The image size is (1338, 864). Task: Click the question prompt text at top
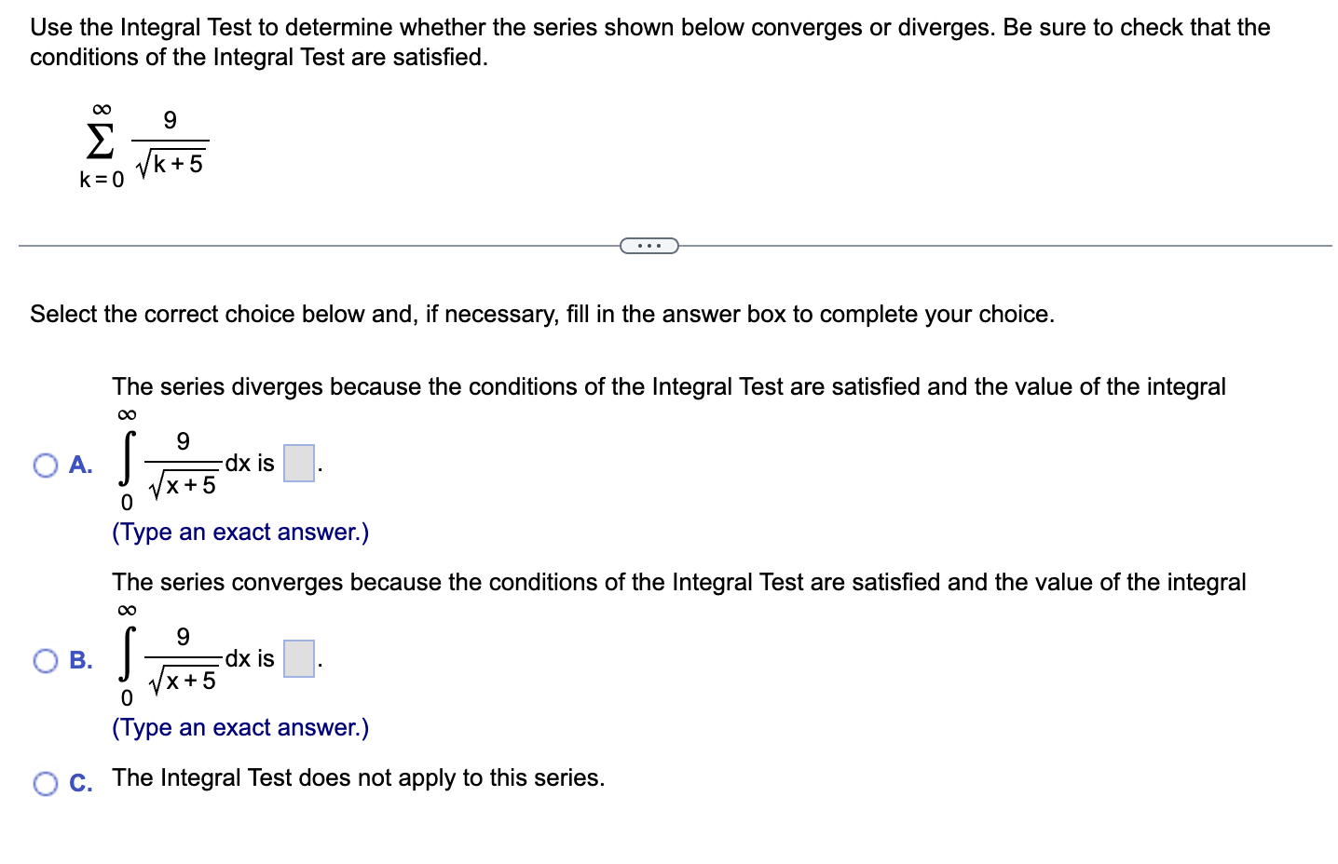click(x=649, y=42)
